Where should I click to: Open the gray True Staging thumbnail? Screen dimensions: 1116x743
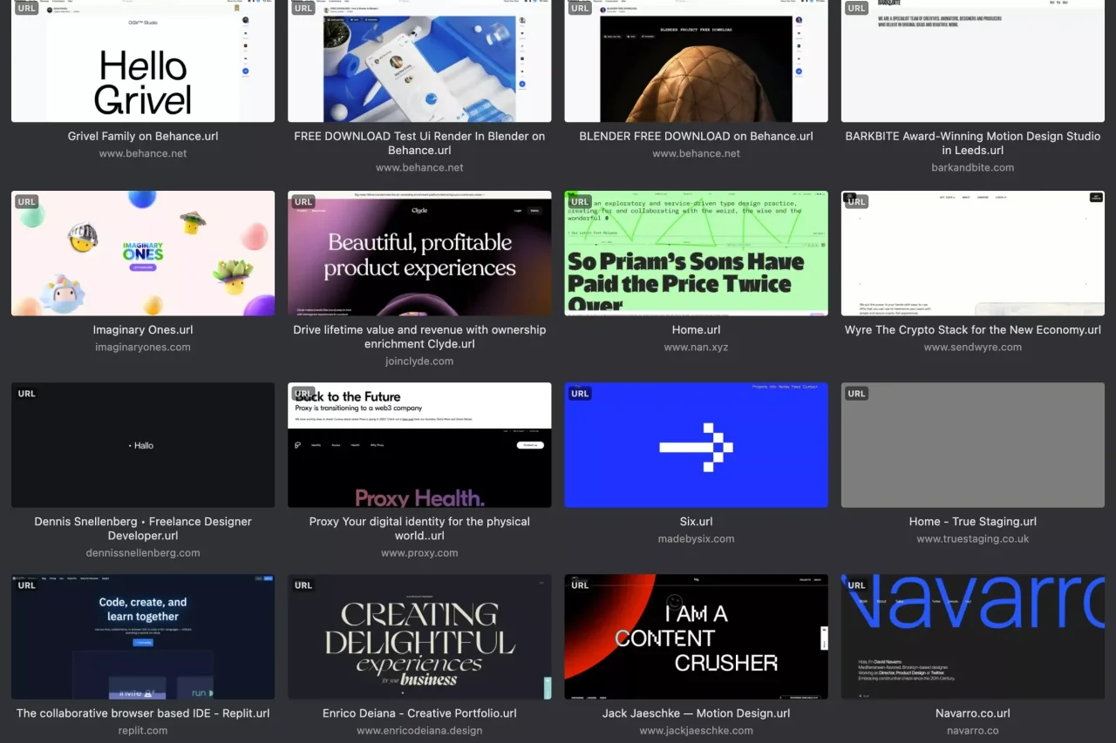(x=973, y=445)
